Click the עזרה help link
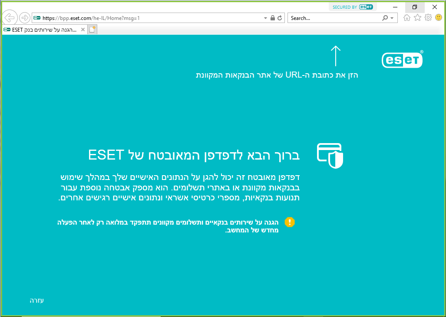 click(36, 301)
